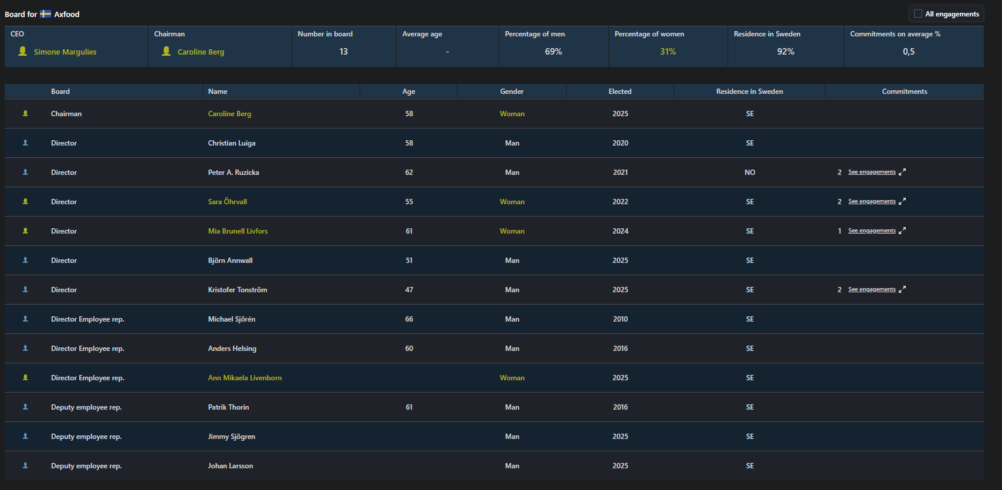Viewport: 1002px width, 490px height.
Task: Click the person icon in Björn Annwall's row
Action: pyautogui.click(x=25, y=260)
